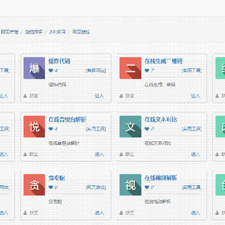Click the like count on 在线文本对比 card
225x225 pixels.
pos(152,129)
